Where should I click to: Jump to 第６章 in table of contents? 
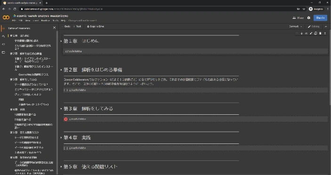pyautogui.click(x=23, y=158)
